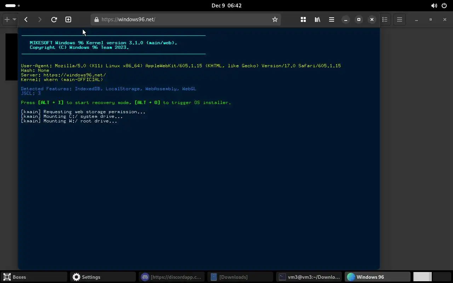Click 'MIKESOFT Windows 96 Kernel version' header
Image resolution: width=453 pixels, height=283 pixels.
pos(103,43)
